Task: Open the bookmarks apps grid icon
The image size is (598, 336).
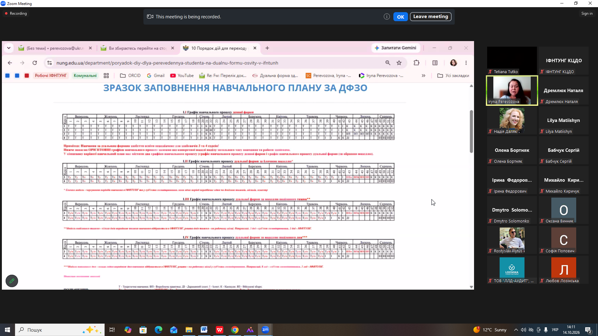Action: click(x=106, y=76)
